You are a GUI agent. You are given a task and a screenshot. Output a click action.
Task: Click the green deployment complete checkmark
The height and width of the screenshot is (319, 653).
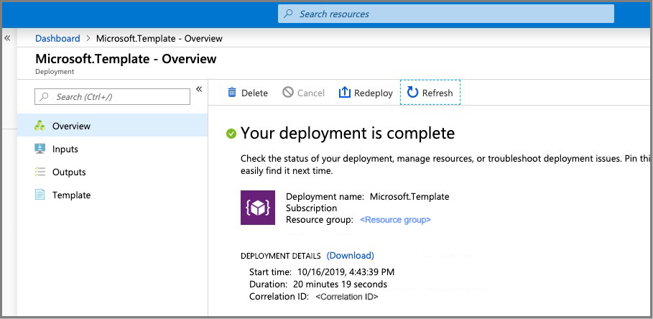point(231,134)
